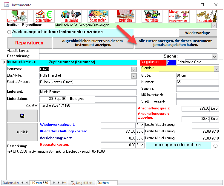Click the Ungefiltert filter indicator
Image resolution: width=224 pixels, height=186 pixels.
click(x=81, y=183)
